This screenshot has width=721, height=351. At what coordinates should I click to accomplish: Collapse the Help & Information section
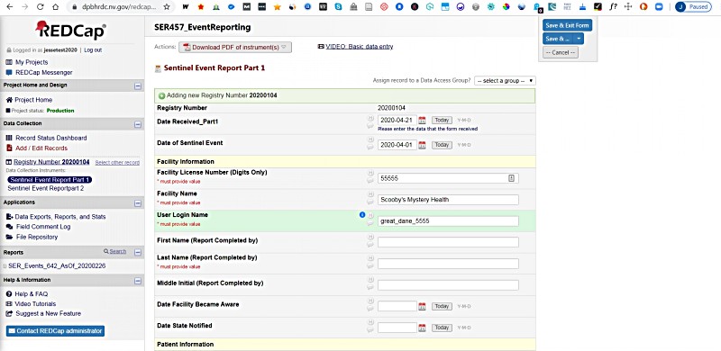tap(138, 281)
